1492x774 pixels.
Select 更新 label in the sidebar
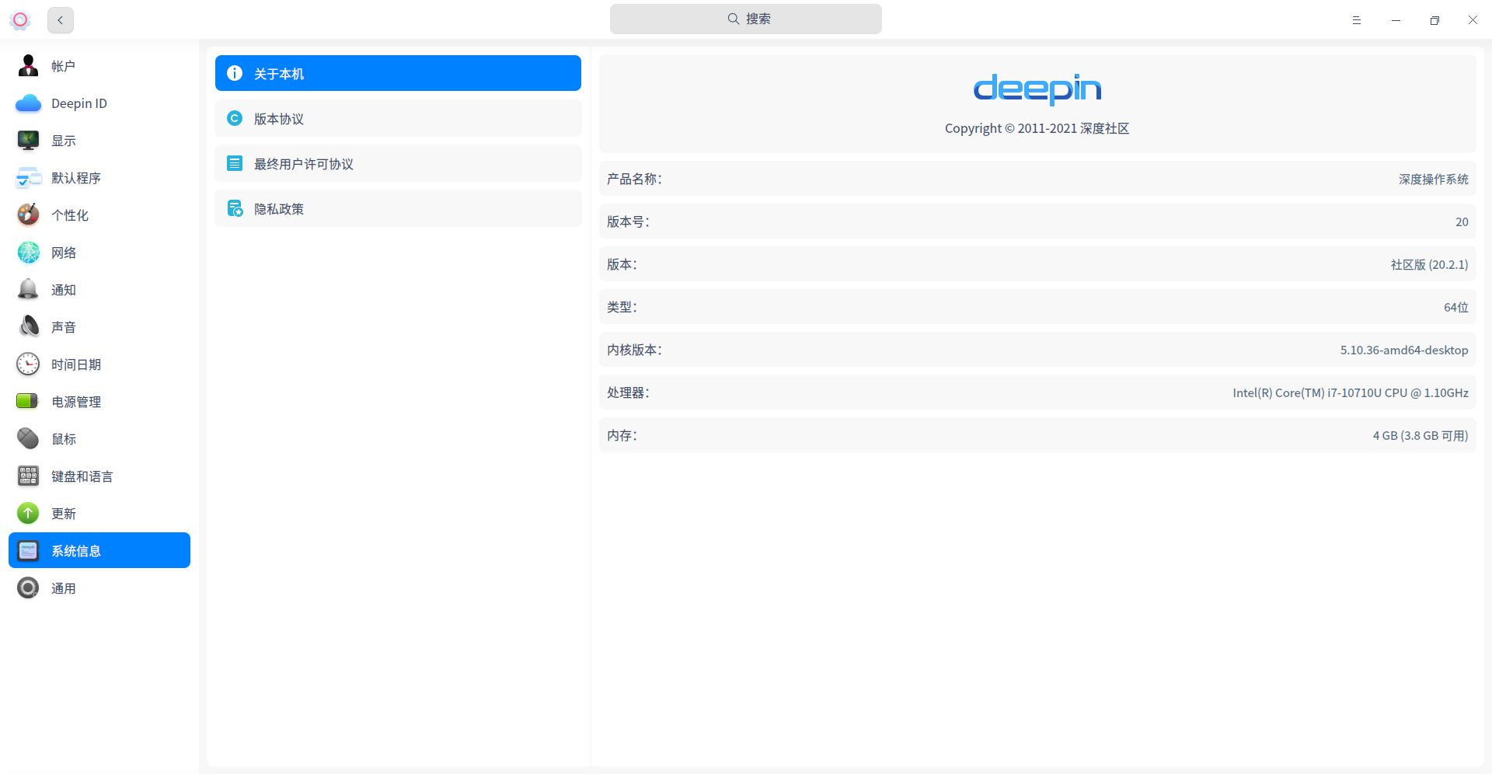point(64,514)
